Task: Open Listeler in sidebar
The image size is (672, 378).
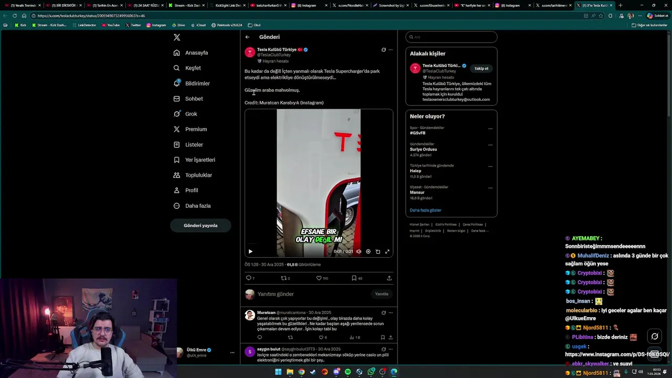Action: coord(188,144)
